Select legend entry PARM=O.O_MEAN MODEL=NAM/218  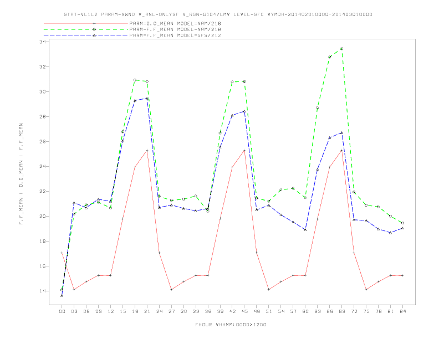point(175,23)
